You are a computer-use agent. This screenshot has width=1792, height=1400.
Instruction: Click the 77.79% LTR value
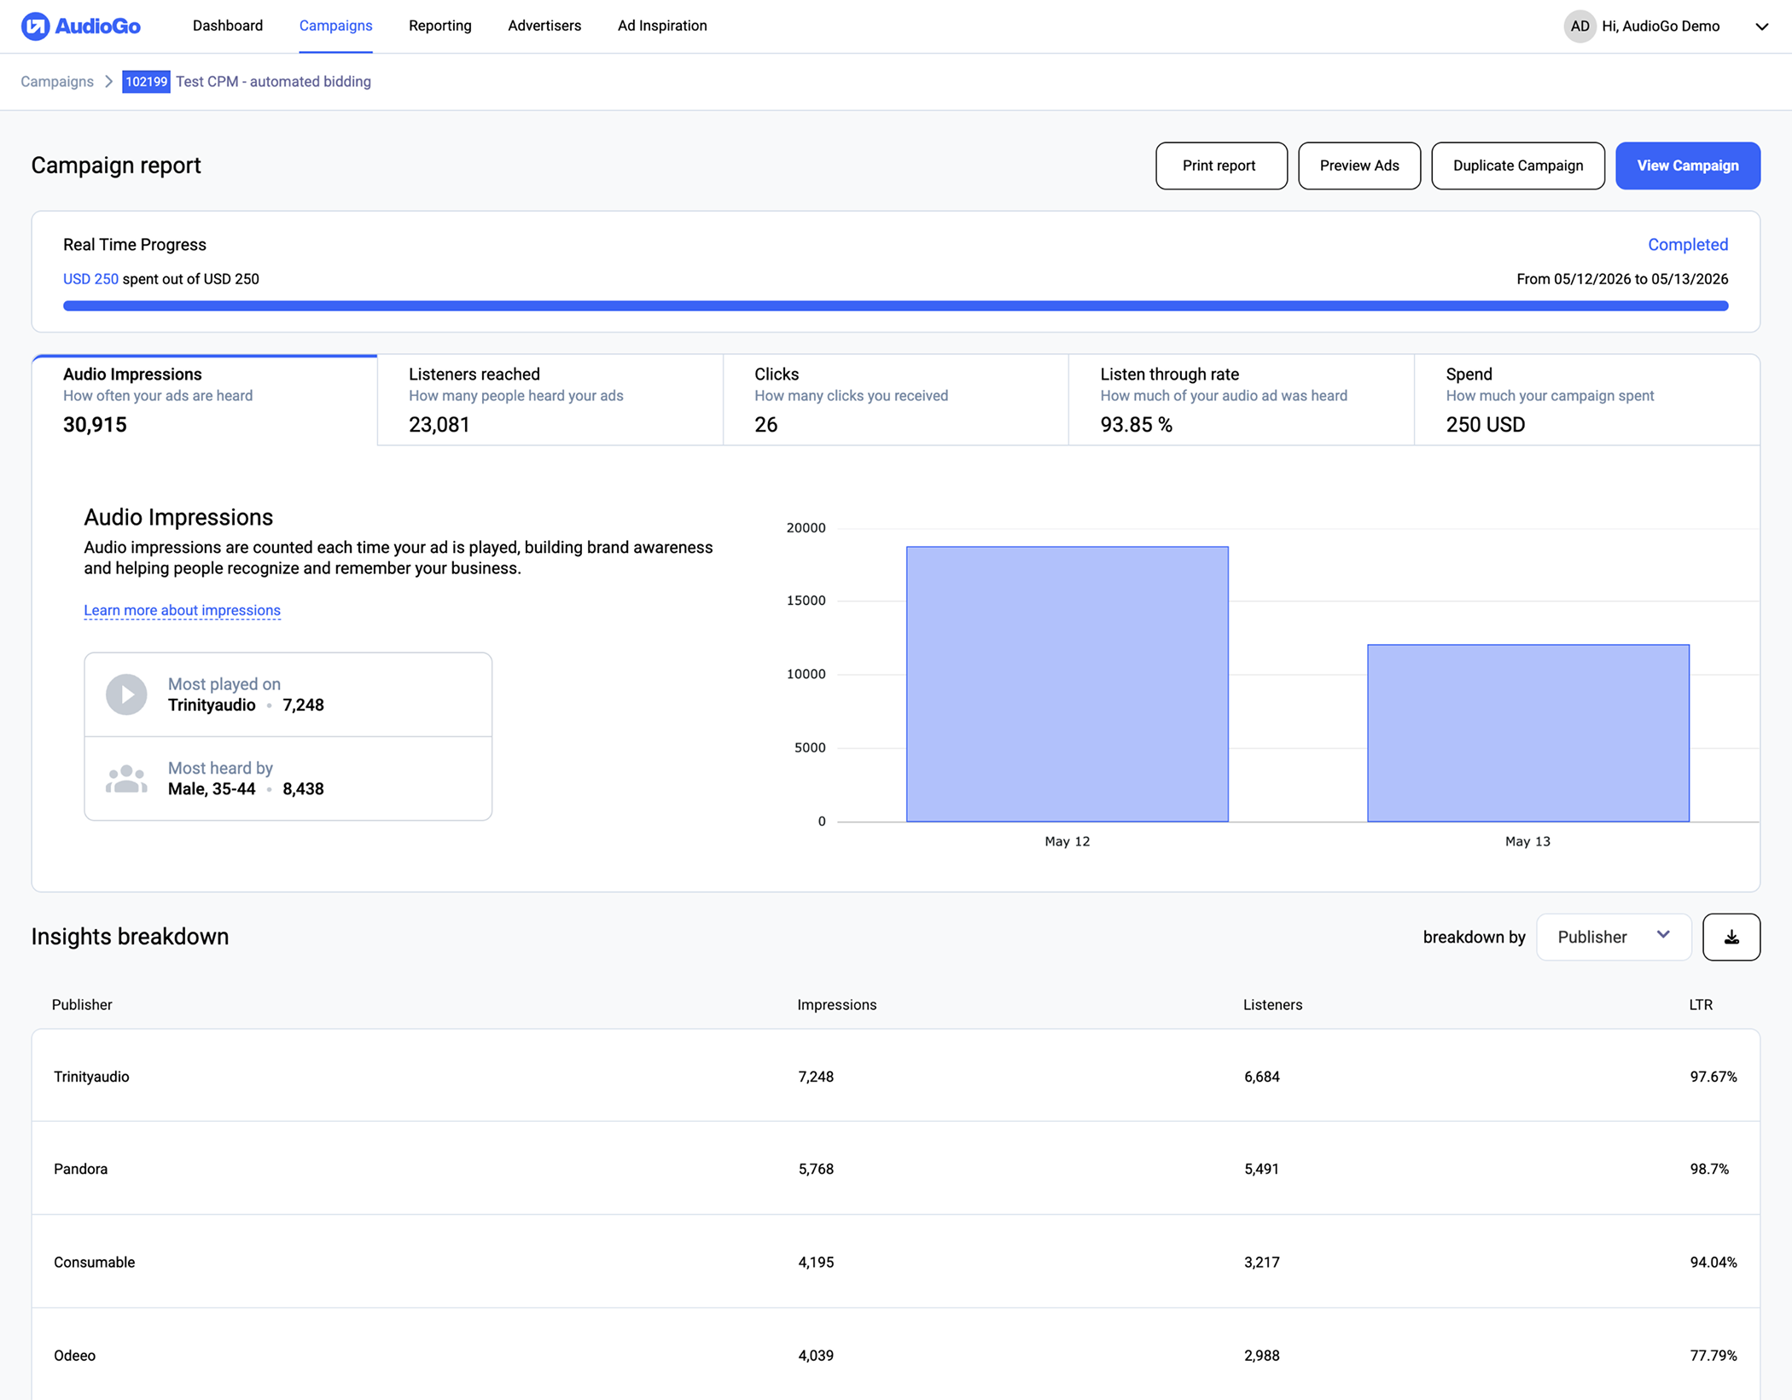[x=1713, y=1355]
